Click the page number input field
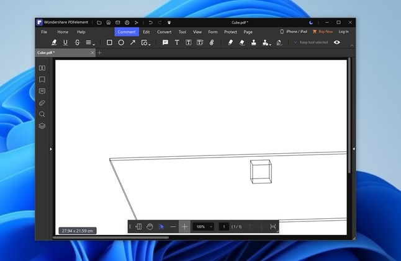 point(223,227)
